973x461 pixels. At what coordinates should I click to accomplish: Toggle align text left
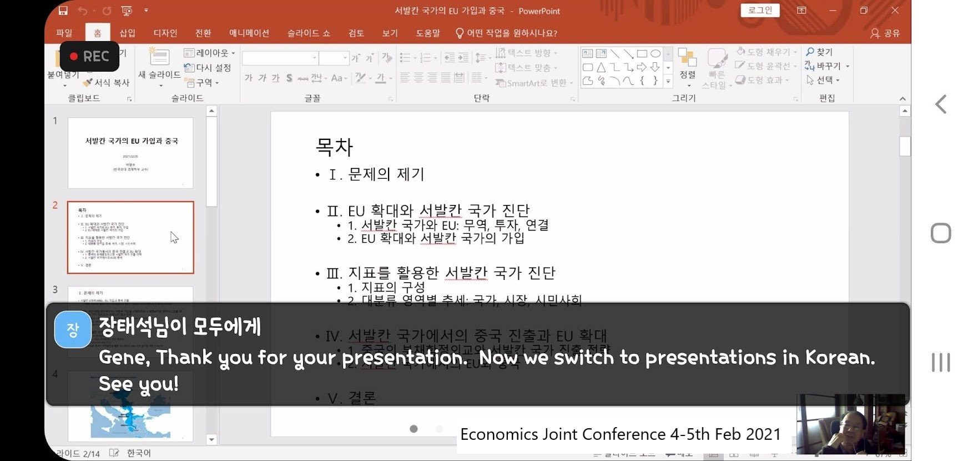pyautogui.click(x=405, y=78)
